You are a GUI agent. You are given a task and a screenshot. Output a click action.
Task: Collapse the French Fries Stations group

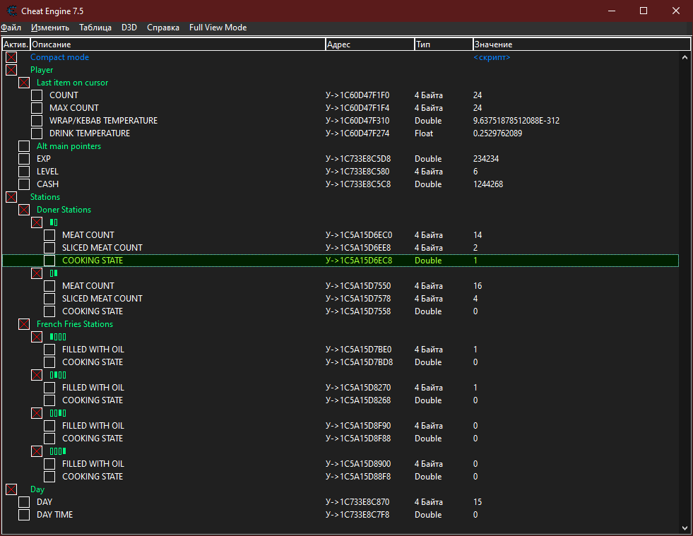pos(24,324)
